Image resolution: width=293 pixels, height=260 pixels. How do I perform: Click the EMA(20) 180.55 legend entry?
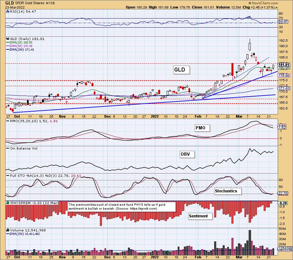[x=19, y=42]
